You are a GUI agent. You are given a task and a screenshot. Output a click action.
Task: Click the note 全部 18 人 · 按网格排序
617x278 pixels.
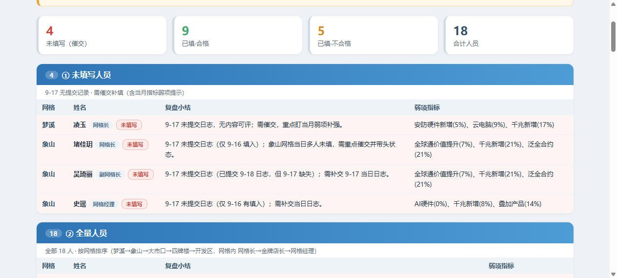tap(181, 251)
